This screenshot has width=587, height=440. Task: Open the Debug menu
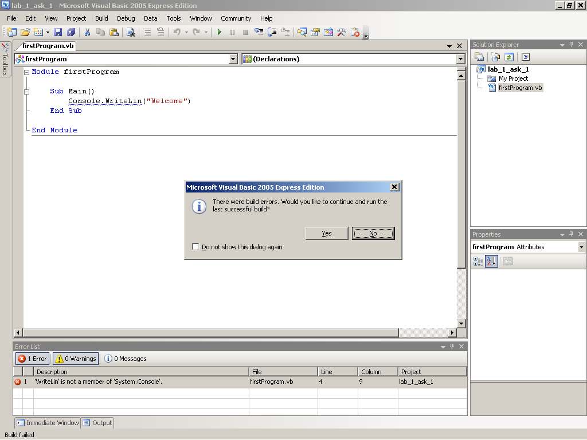pyautogui.click(x=126, y=18)
